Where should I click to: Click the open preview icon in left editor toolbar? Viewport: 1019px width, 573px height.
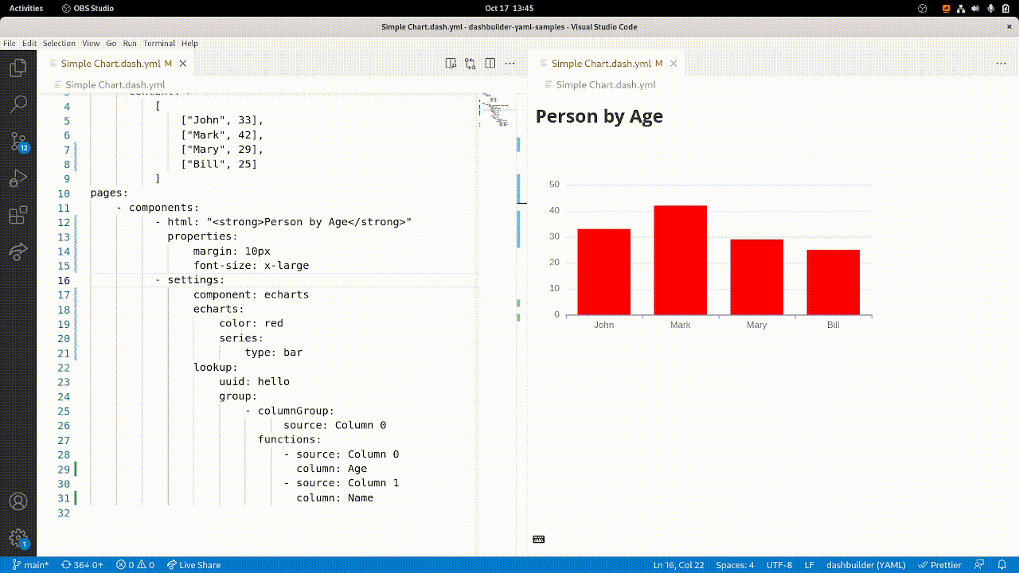tap(451, 63)
